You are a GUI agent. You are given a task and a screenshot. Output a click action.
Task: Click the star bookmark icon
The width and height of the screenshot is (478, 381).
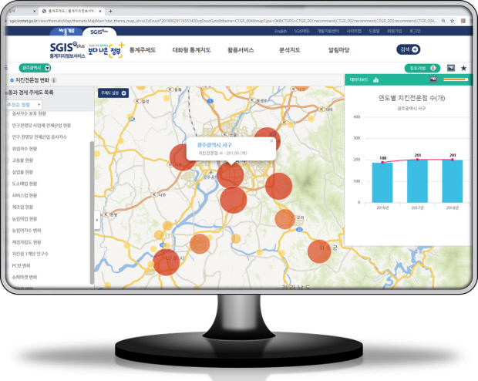(x=463, y=69)
